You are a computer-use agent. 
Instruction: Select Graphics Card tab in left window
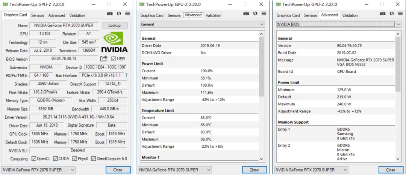coord(15,15)
